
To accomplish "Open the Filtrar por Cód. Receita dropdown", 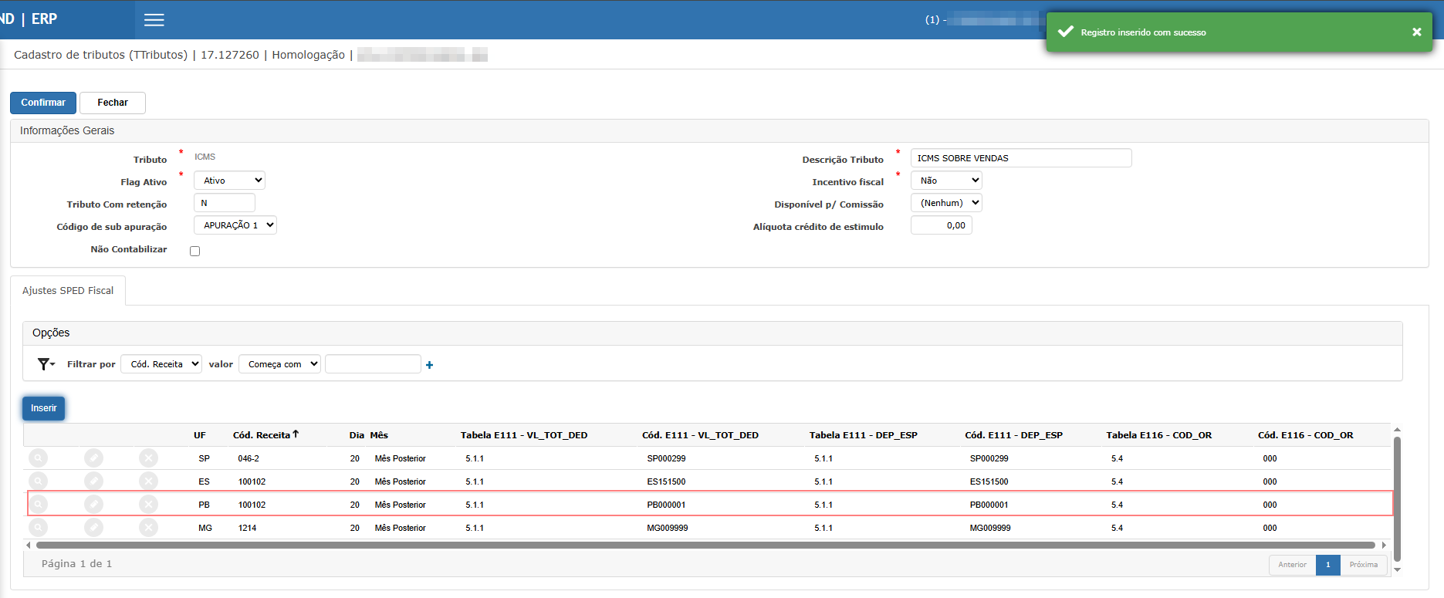I will (x=161, y=364).
